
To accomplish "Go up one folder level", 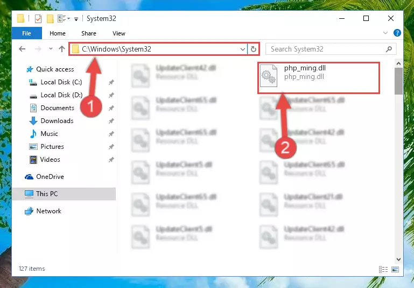I will coord(62,49).
